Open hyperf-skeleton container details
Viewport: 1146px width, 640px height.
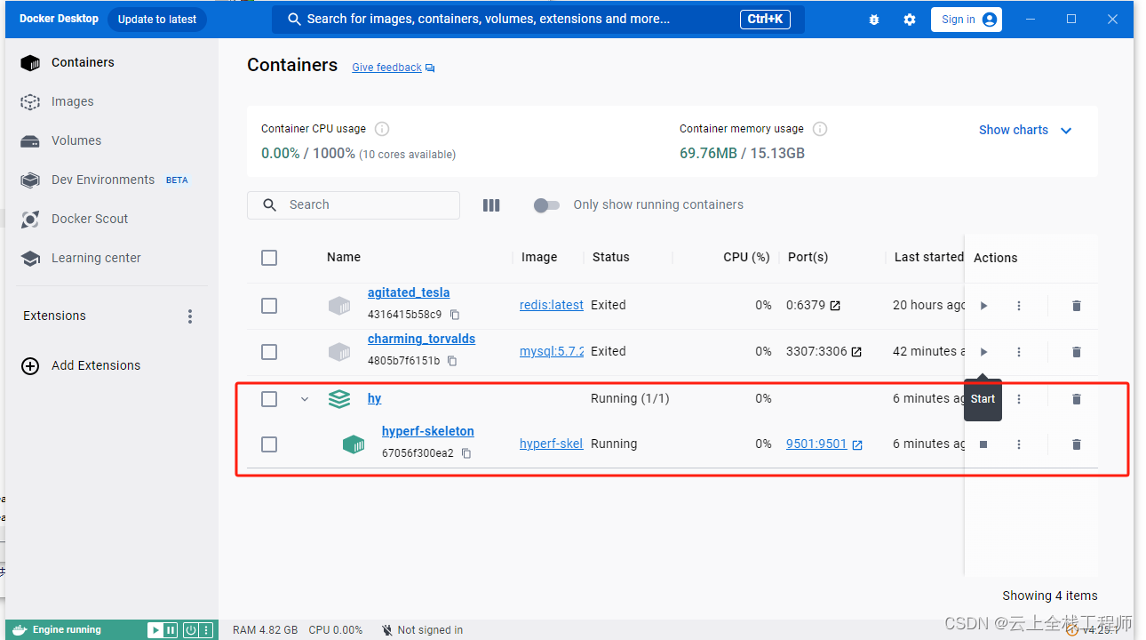[427, 431]
